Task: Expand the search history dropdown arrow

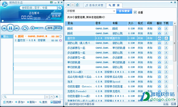Action: click(x=114, y=11)
